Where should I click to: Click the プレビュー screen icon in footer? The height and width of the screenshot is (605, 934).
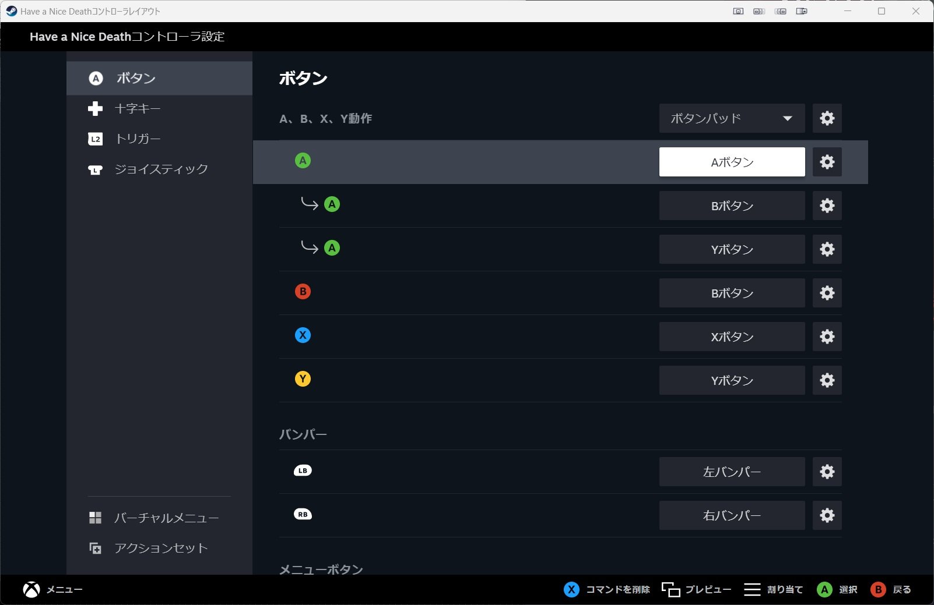(670, 589)
